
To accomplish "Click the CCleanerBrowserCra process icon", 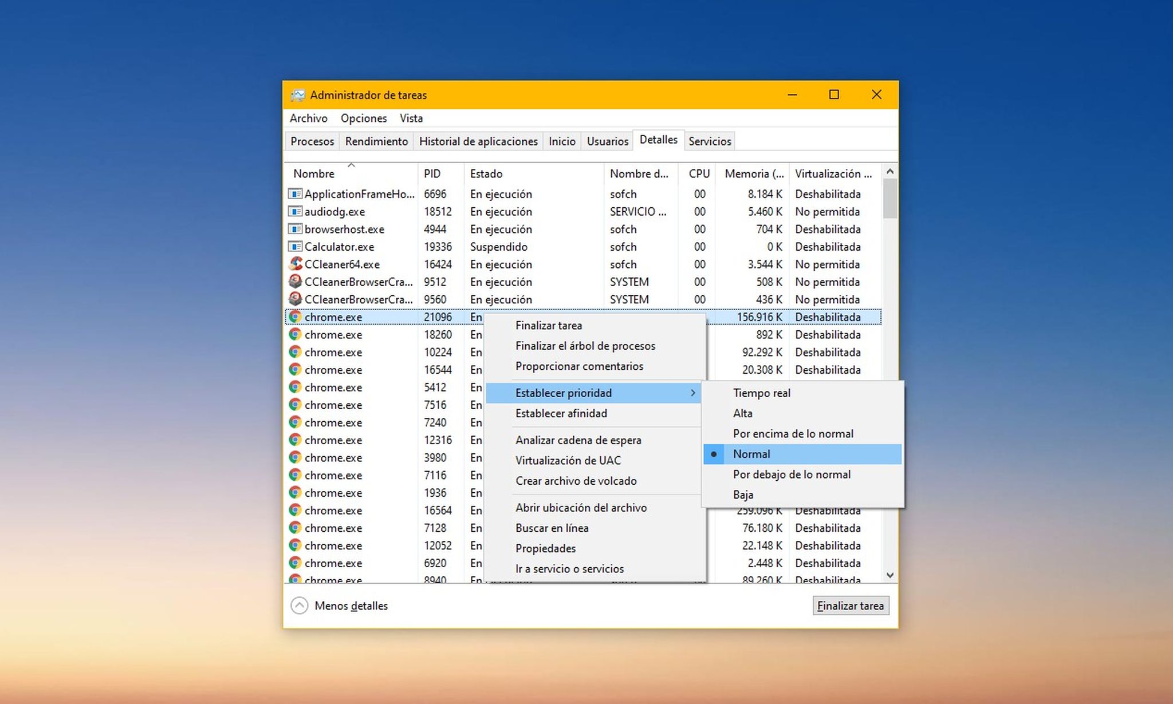I will (296, 282).
